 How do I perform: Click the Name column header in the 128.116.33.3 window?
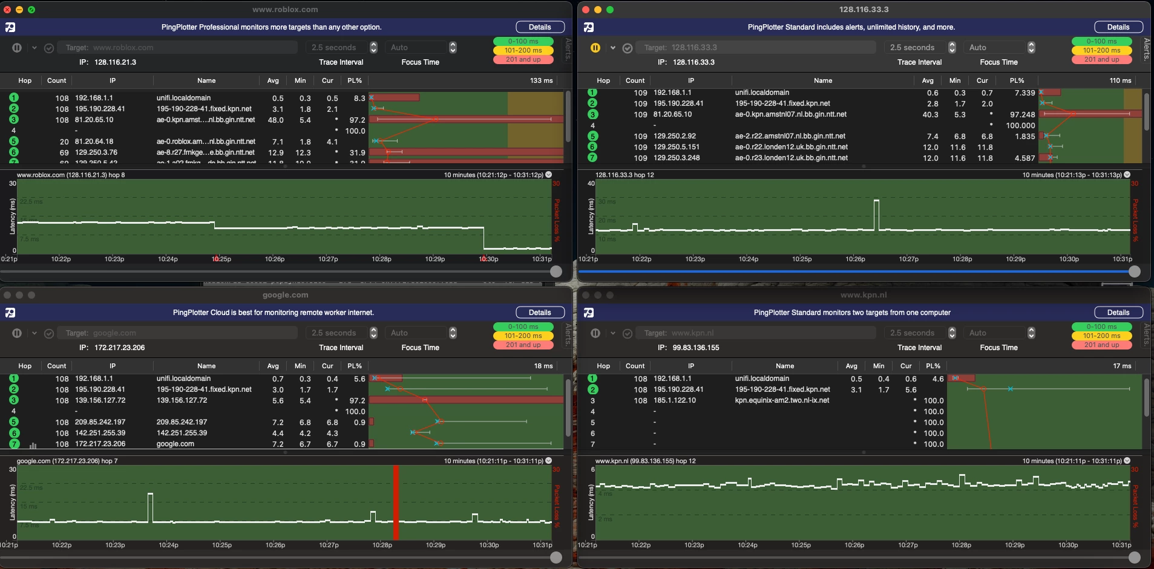pos(823,80)
